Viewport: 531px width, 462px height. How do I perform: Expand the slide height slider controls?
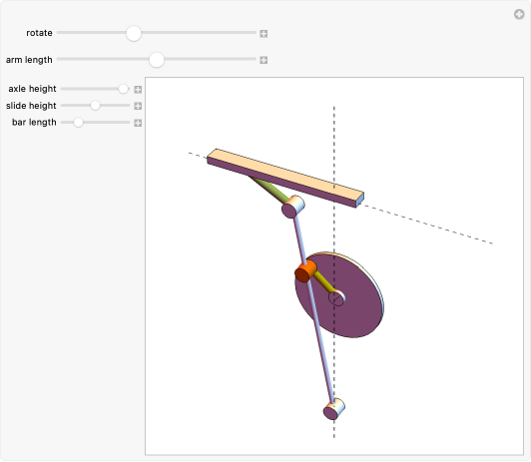[138, 106]
